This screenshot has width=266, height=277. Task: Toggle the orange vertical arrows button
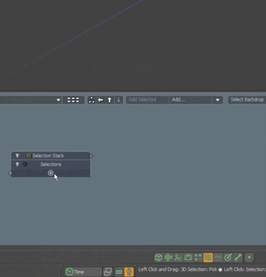tap(129, 272)
